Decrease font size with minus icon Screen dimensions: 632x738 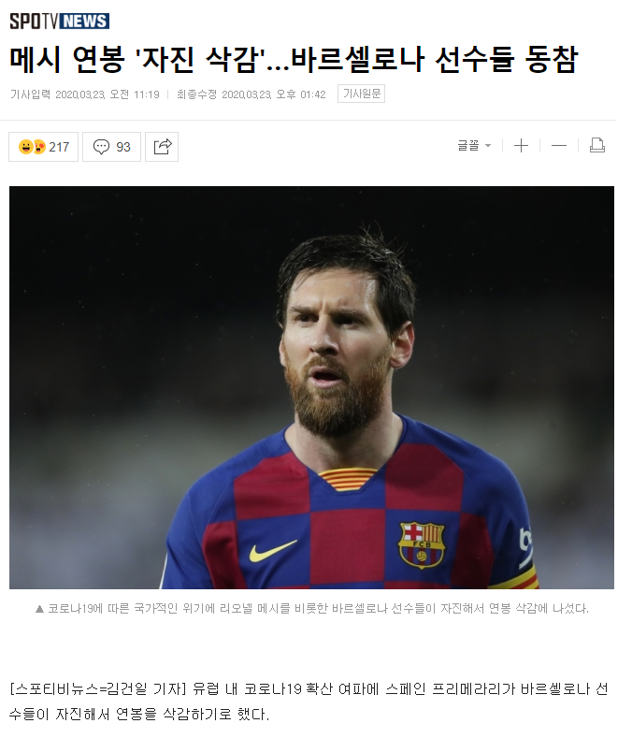[559, 145]
